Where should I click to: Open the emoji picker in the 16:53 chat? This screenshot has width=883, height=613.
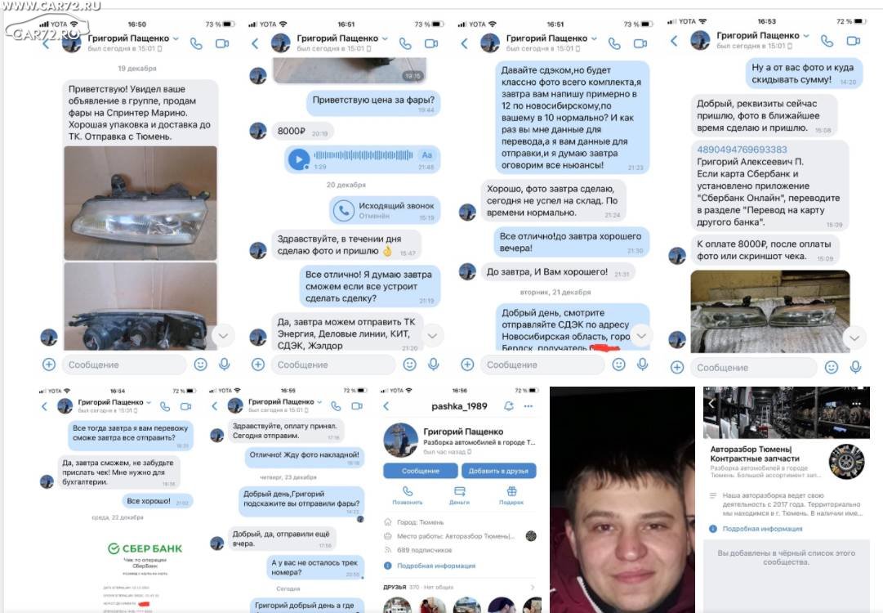point(832,367)
